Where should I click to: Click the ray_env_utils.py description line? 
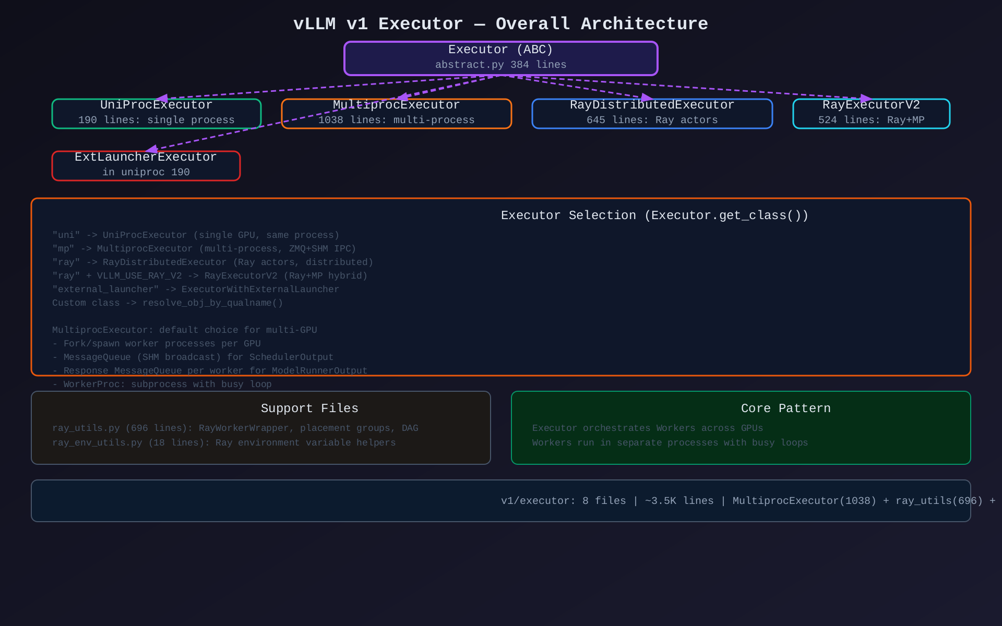point(224,443)
